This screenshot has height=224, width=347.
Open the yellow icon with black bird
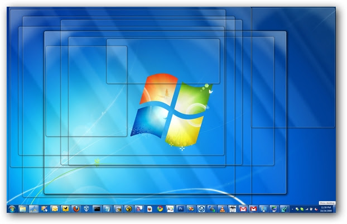click(x=65, y=209)
